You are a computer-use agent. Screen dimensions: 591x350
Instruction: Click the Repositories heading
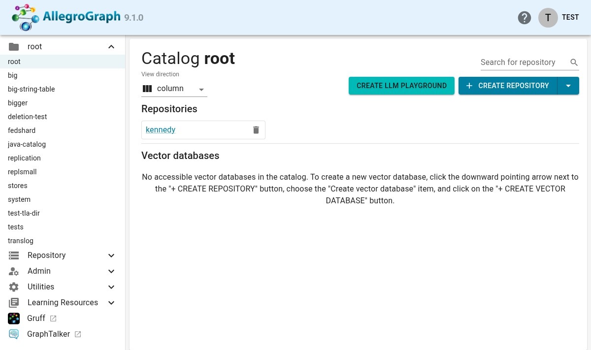(169, 109)
